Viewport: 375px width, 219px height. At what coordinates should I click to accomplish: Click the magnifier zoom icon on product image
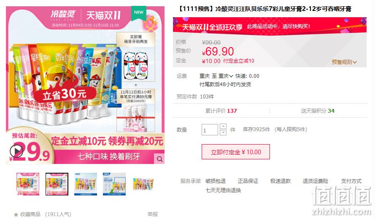coord(159,159)
